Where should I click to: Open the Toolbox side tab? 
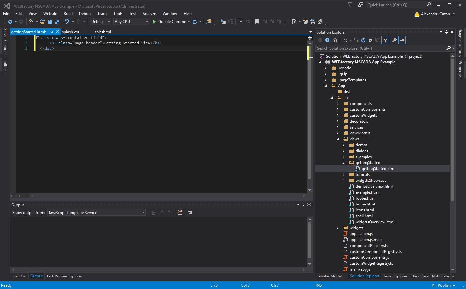pyautogui.click(x=5, y=64)
